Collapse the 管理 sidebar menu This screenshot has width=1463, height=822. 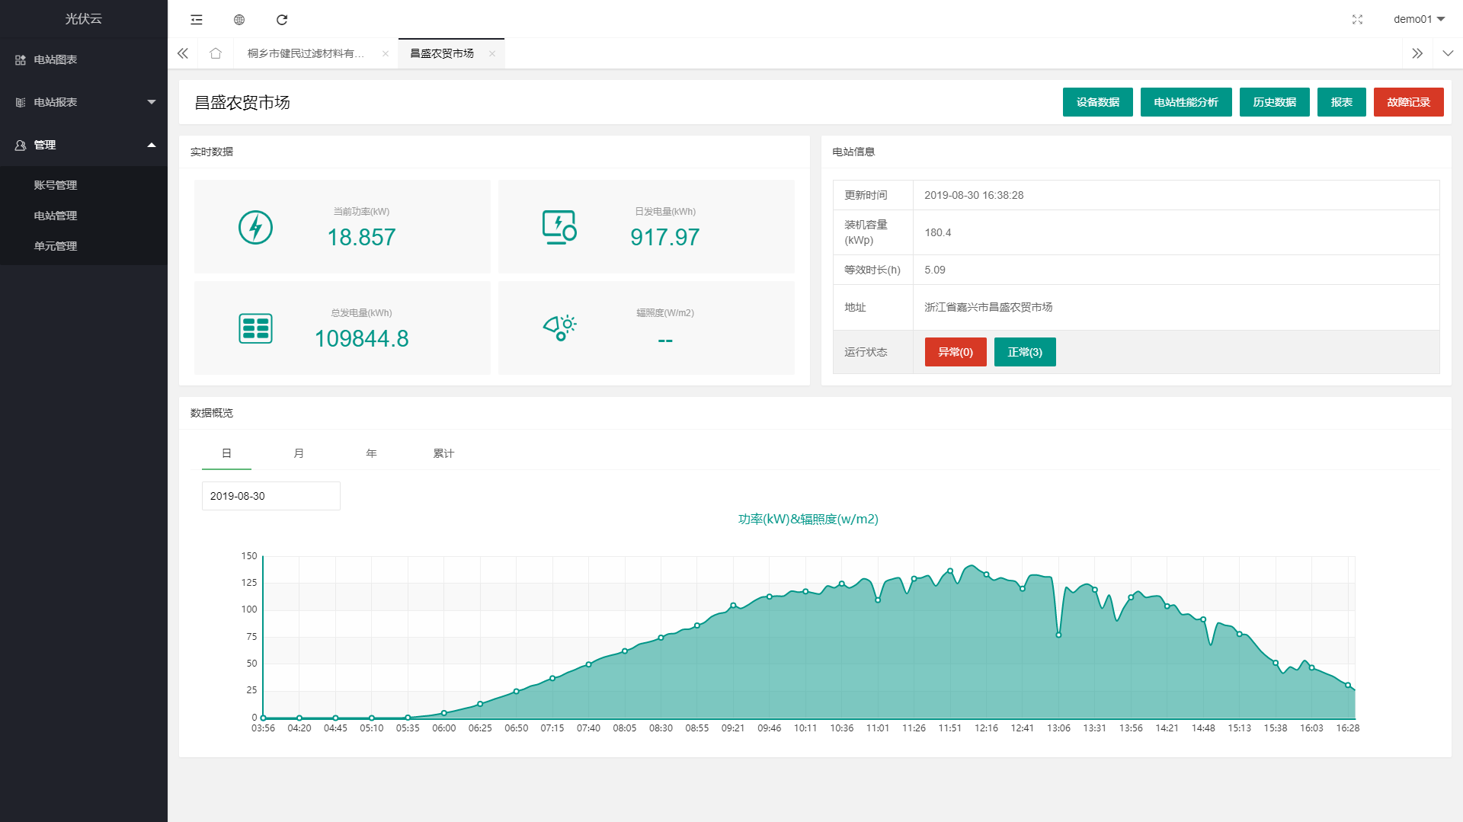point(84,145)
